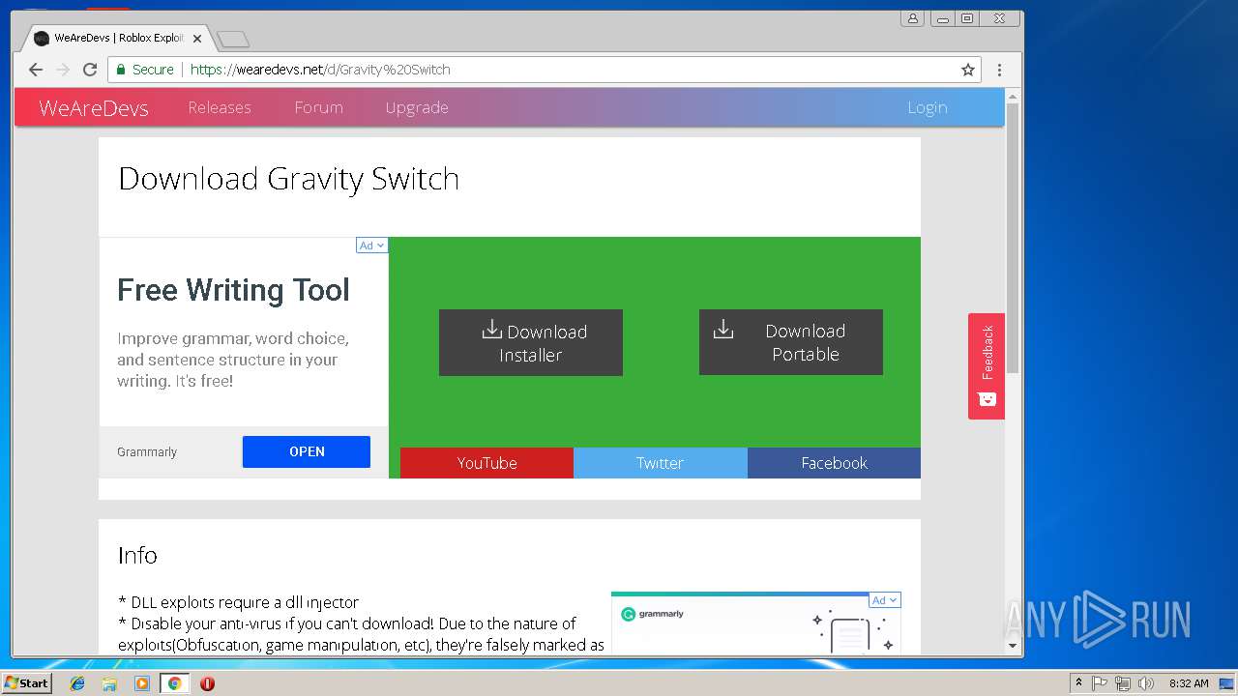Expand the Ad options dropdown on lower Grammarly ad

click(x=885, y=600)
